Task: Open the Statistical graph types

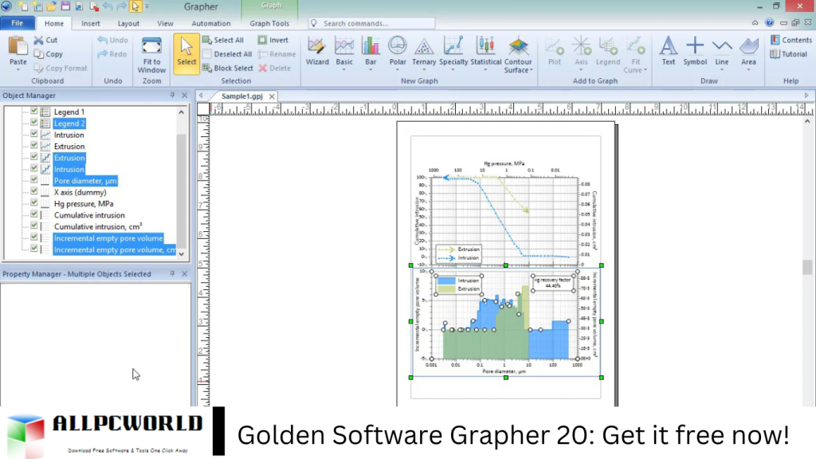Action: tap(485, 53)
